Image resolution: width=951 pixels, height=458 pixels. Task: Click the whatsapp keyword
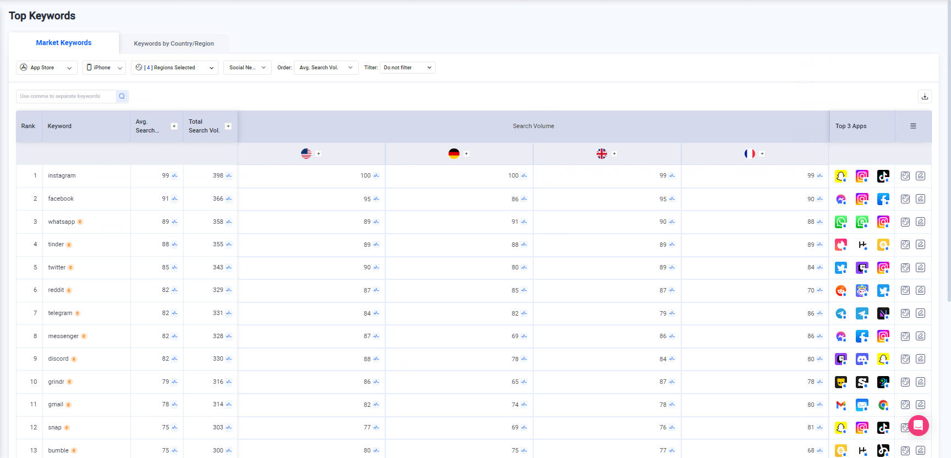pos(61,222)
